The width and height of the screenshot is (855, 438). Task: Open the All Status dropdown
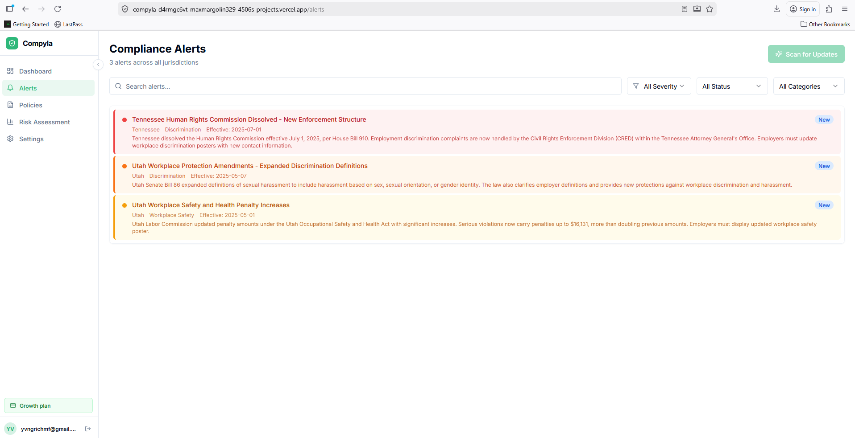point(732,86)
